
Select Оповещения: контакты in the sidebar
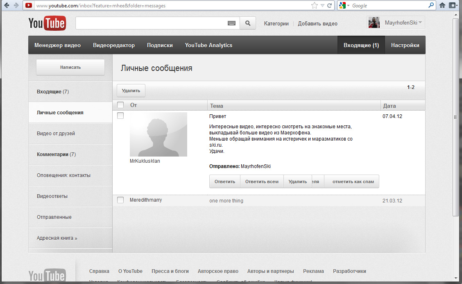tap(70, 175)
